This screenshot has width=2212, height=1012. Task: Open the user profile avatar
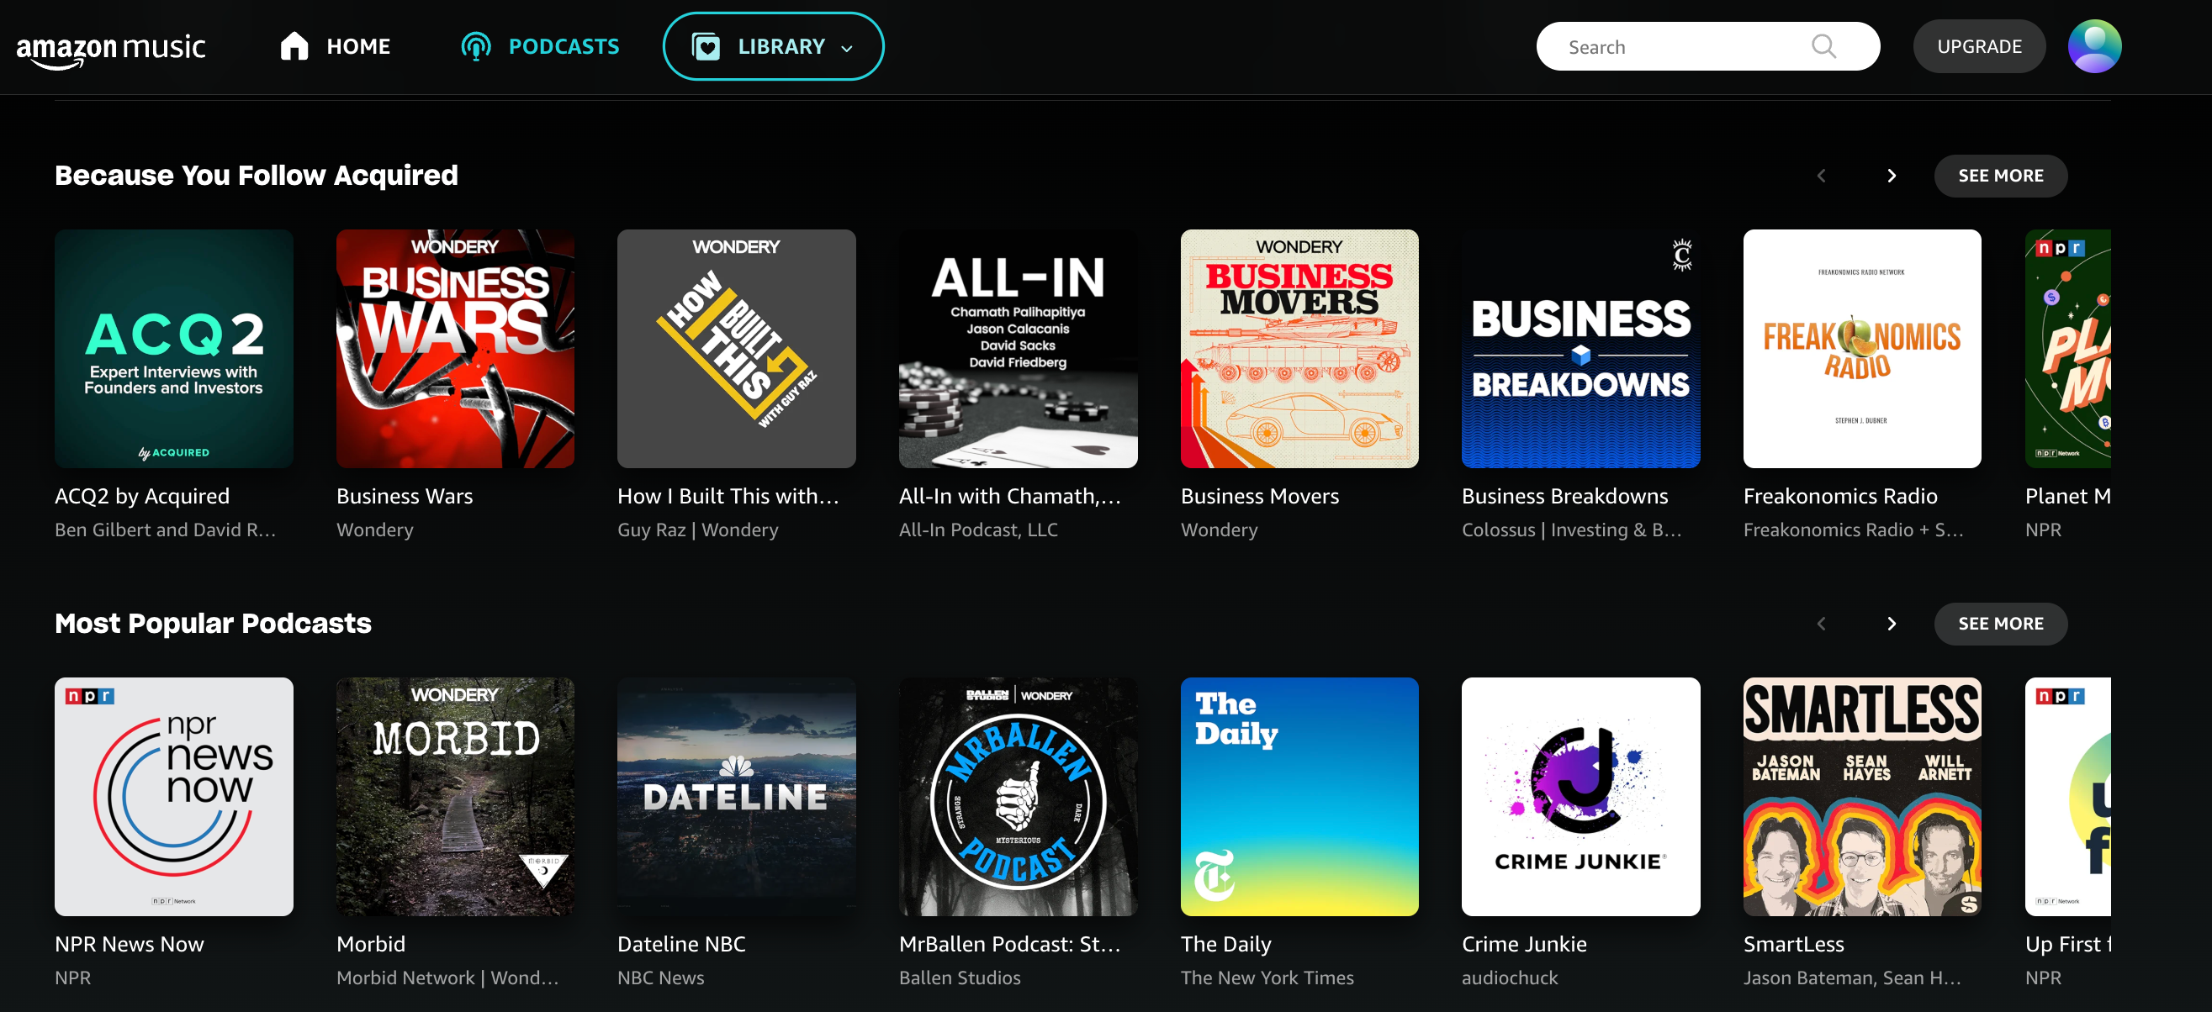point(2093,46)
